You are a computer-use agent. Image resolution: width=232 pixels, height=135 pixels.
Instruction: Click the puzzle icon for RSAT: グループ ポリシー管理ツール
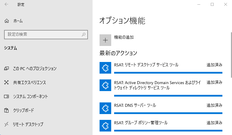pyautogui.click(x=105, y=126)
